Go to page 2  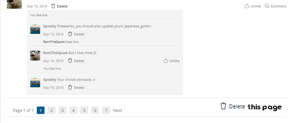tap(51, 110)
